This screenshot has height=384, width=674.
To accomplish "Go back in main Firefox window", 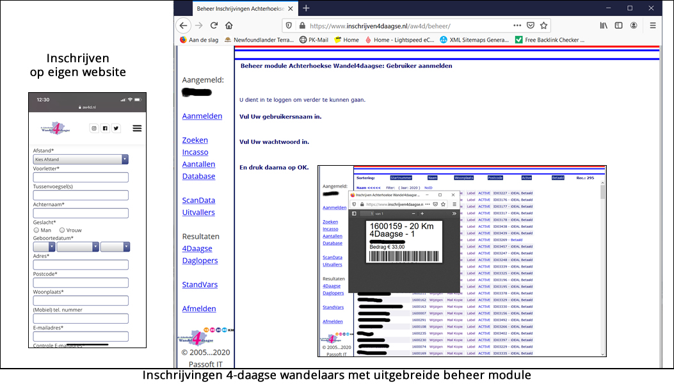I will click(x=184, y=26).
